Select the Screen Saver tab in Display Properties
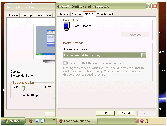Screen dimensions: 167x126 pos(43,15)
